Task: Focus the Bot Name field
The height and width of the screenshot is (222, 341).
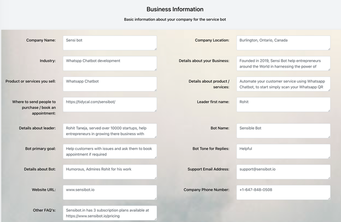Action: 283,130
